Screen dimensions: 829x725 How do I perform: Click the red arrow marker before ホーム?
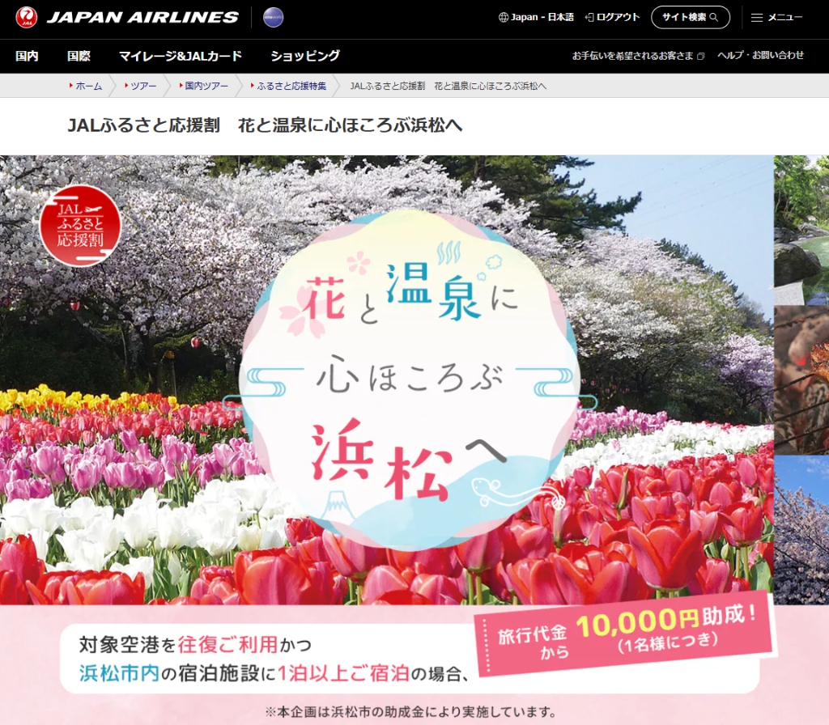(71, 85)
